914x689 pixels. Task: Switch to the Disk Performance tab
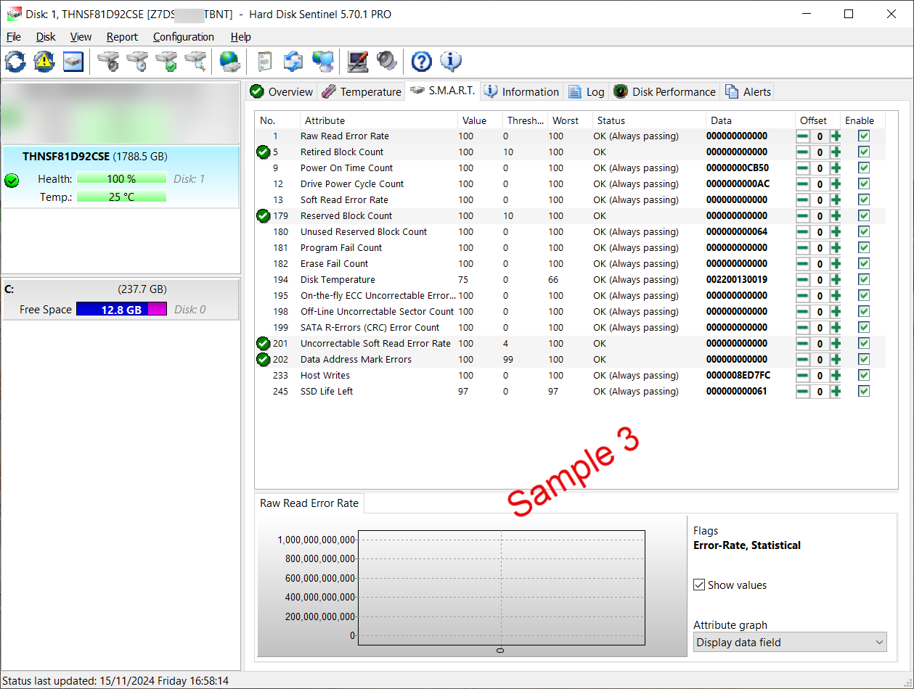(665, 91)
